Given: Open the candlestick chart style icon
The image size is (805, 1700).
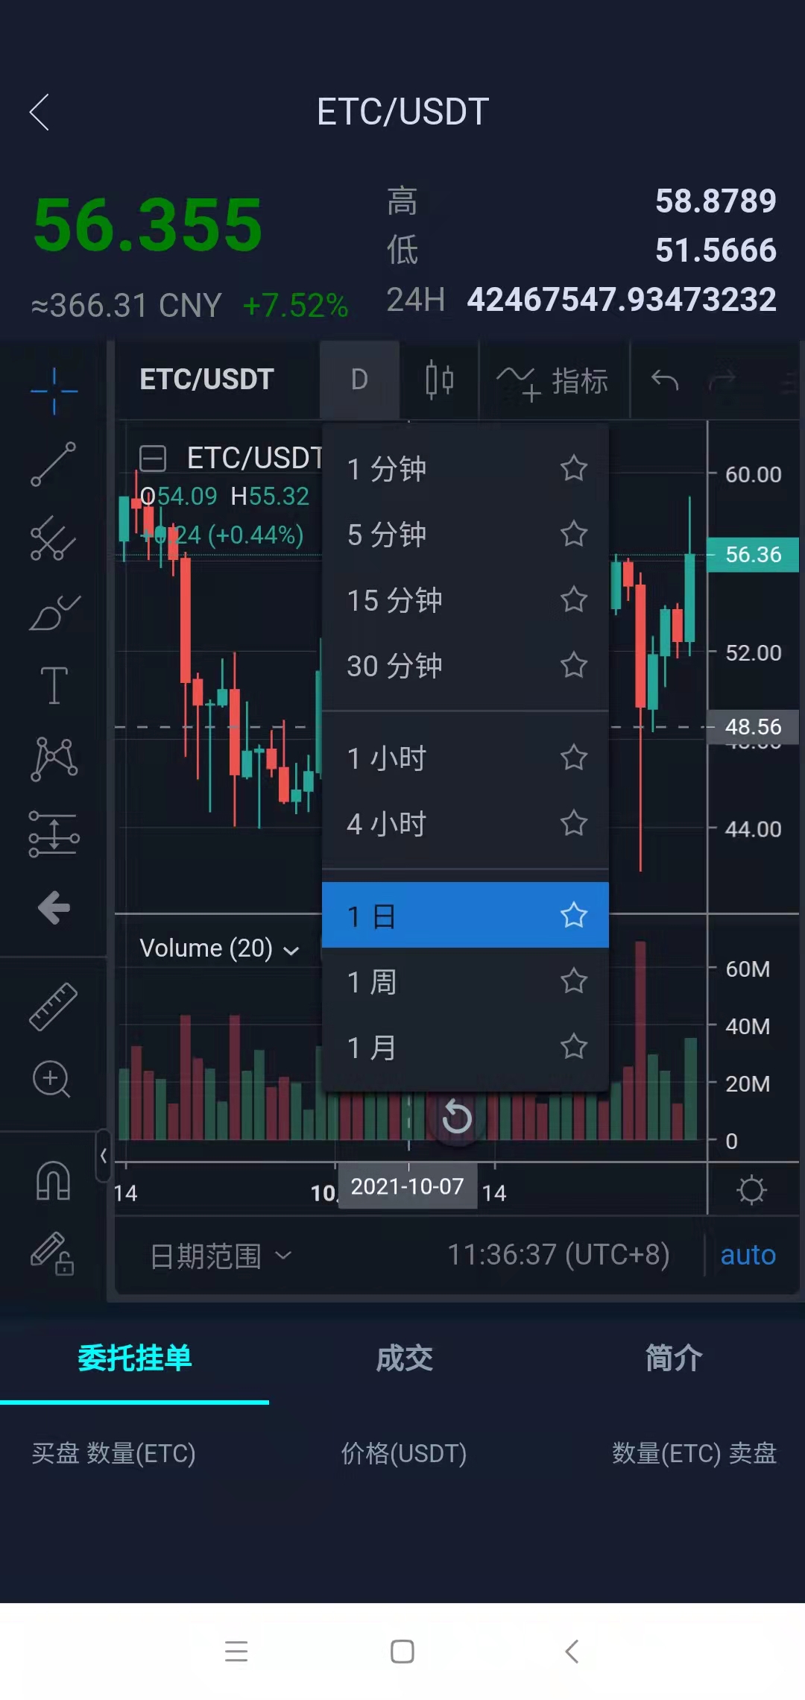Looking at the screenshot, I should coord(439,380).
